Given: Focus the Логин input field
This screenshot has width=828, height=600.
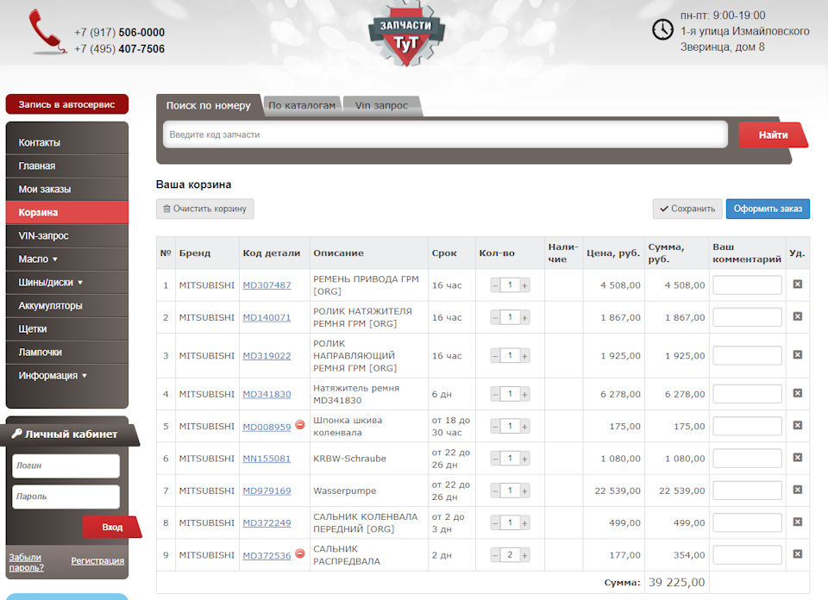Looking at the screenshot, I should coord(66,466).
